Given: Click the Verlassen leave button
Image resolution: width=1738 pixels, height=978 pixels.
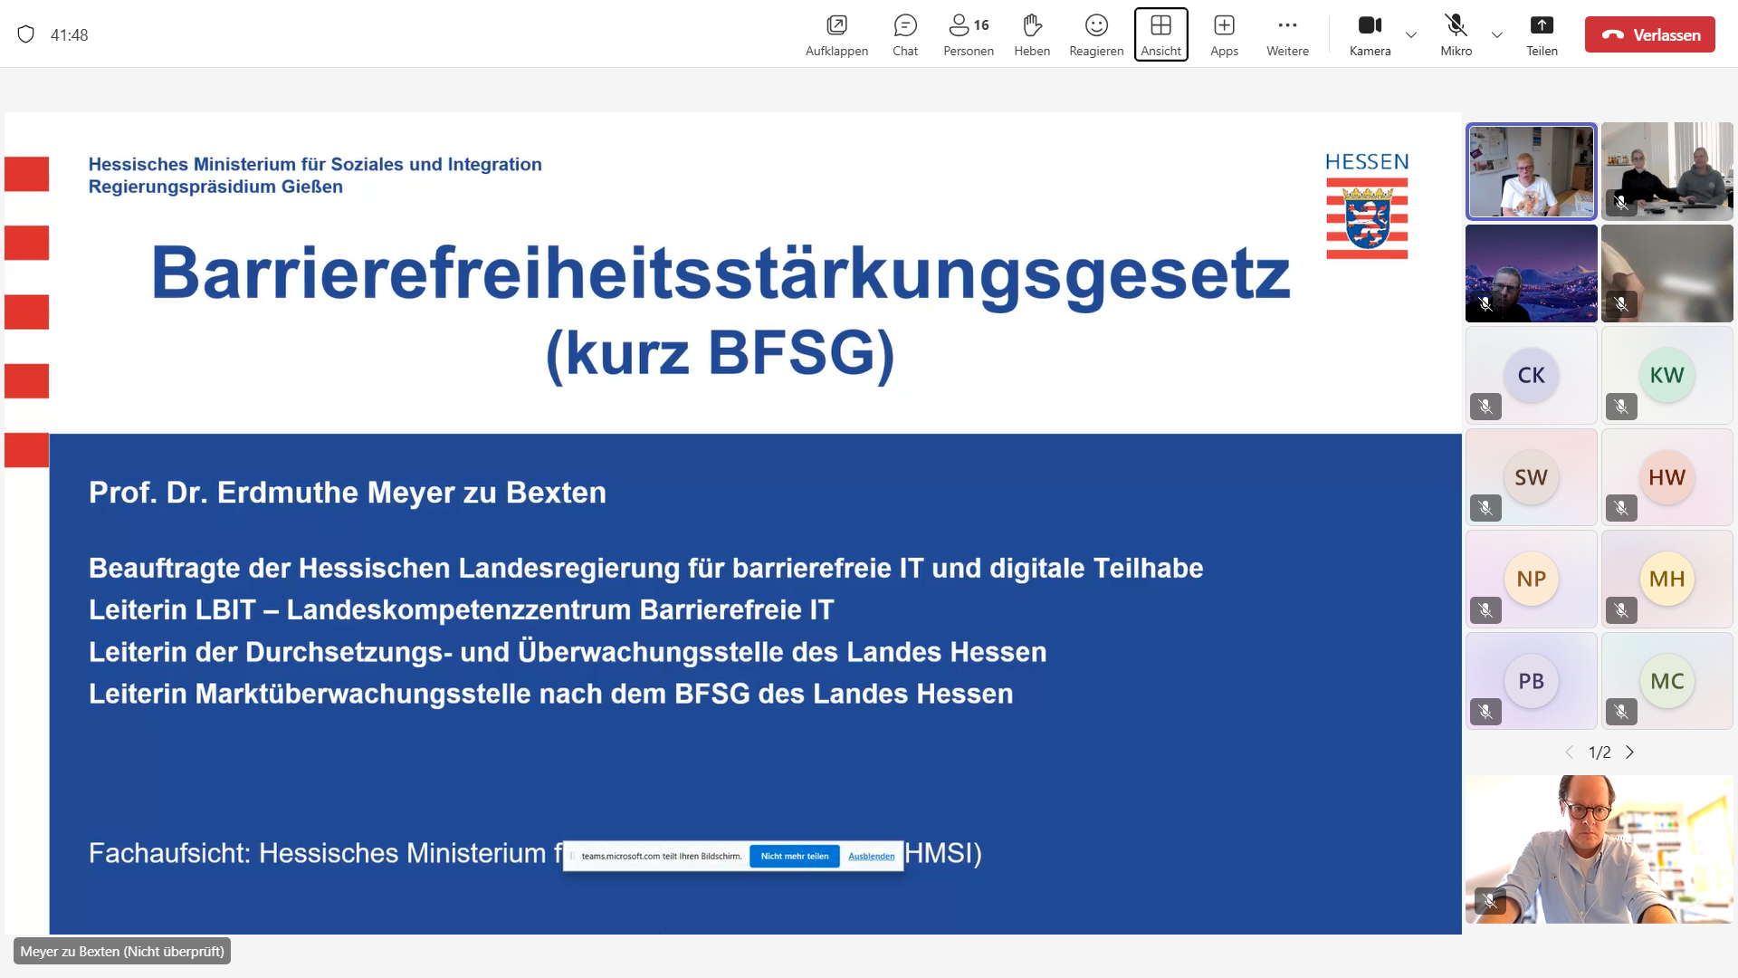Looking at the screenshot, I should [1649, 35].
